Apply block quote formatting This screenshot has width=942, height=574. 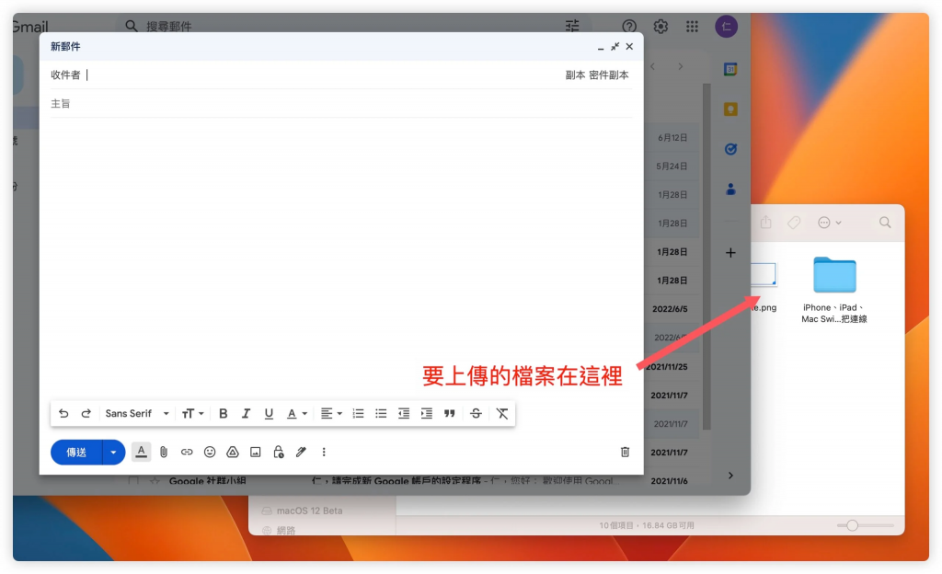(449, 413)
